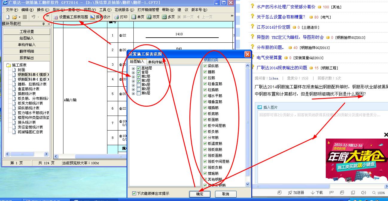This screenshot has height=201, width=388.
Task: Uncheck 基础层 checkbox in dialog
Action: click(x=139, y=68)
